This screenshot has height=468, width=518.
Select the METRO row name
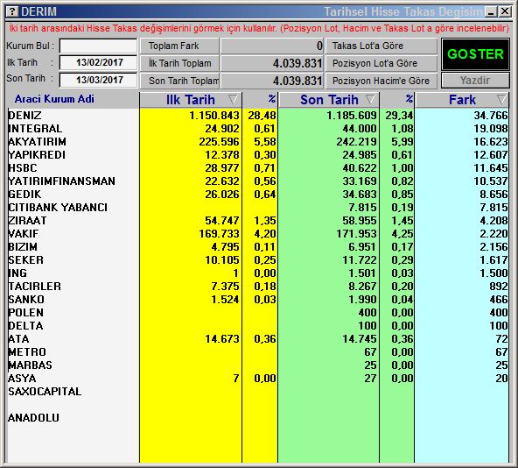point(27,351)
